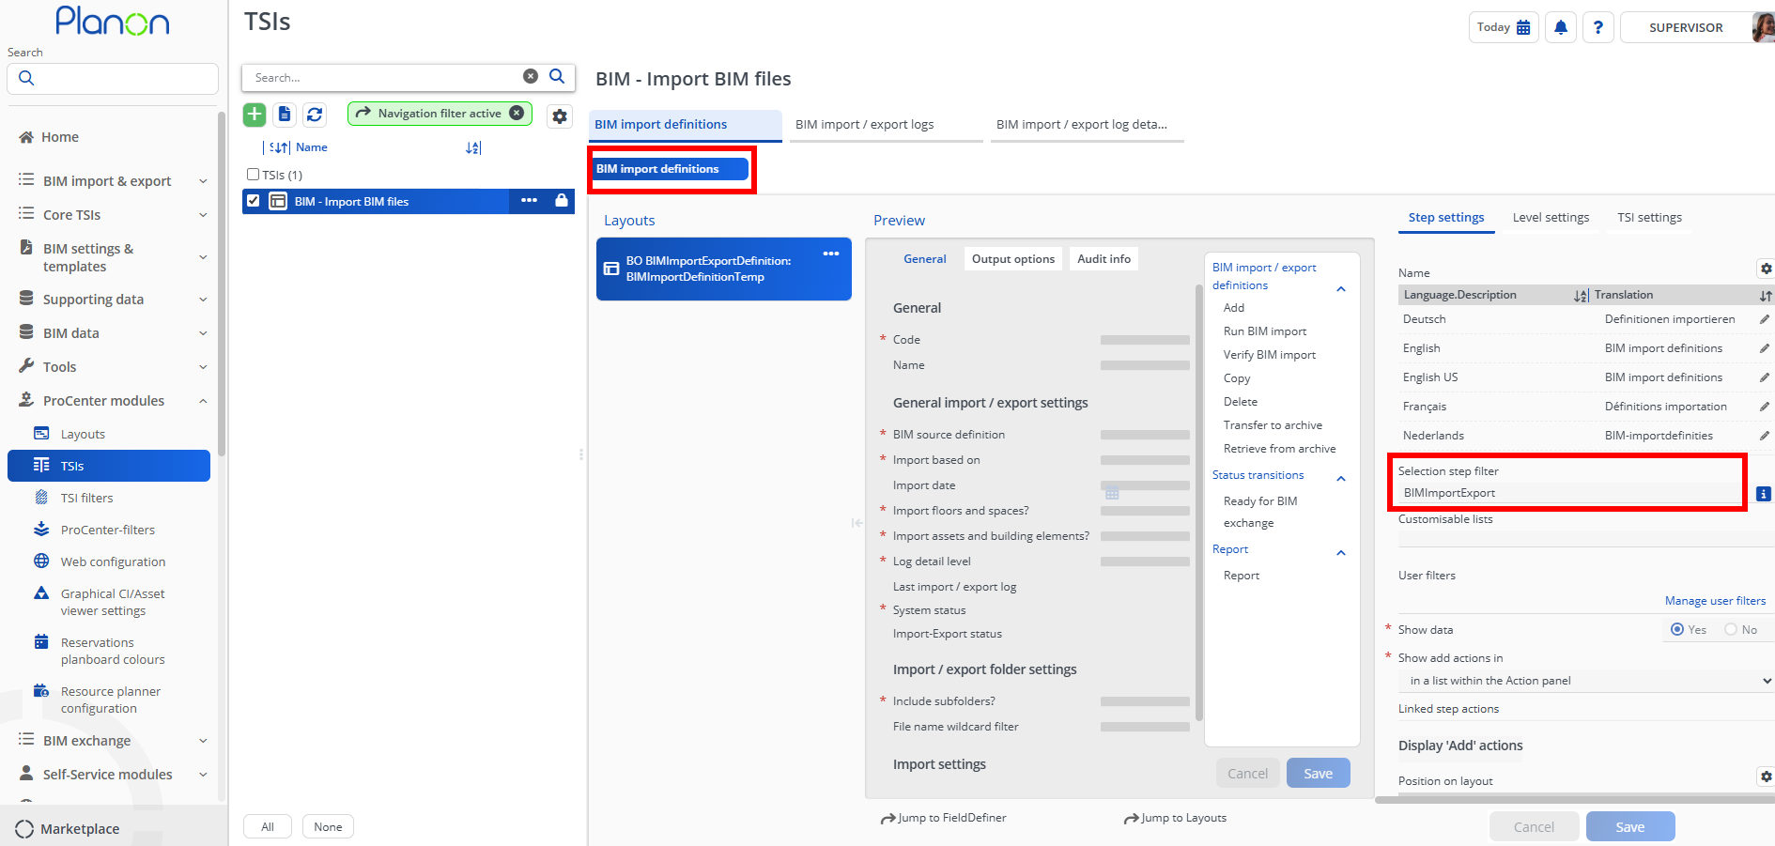Image resolution: width=1775 pixels, height=846 pixels.
Task: Switch to Output options preview tab
Action: click(x=1013, y=259)
